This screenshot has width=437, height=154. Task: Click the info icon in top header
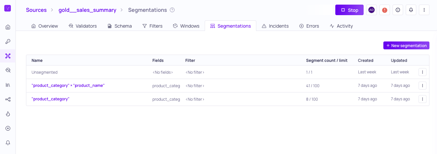click(398, 10)
